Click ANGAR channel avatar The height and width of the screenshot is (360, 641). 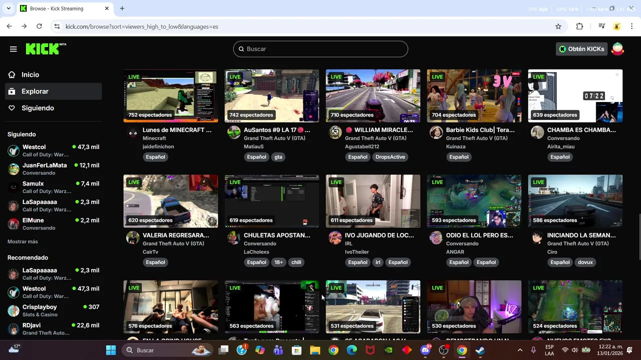pos(436,237)
